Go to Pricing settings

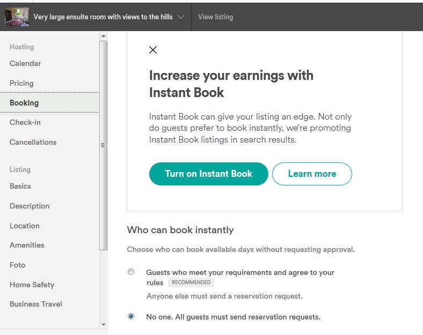point(21,83)
